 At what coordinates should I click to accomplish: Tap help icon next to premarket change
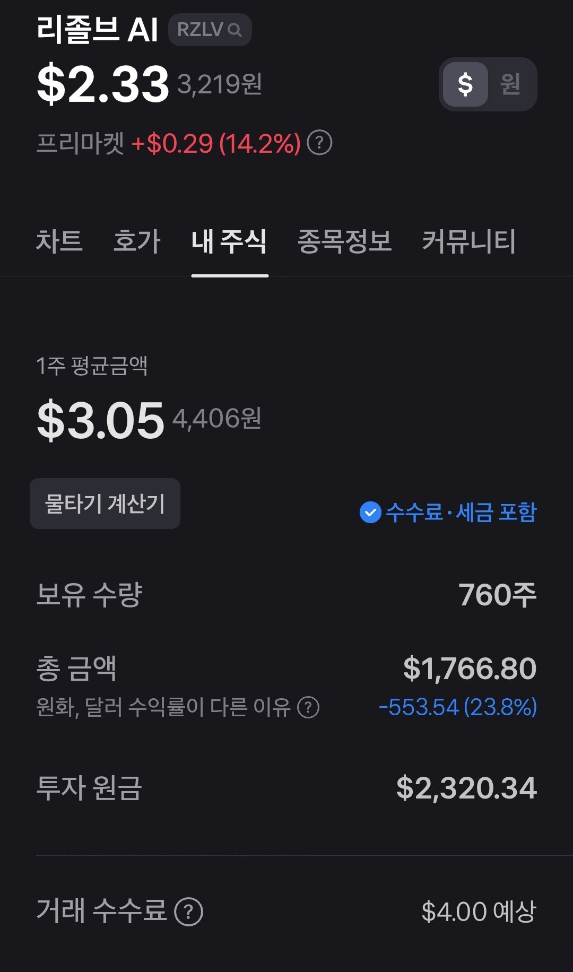(319, 143)
